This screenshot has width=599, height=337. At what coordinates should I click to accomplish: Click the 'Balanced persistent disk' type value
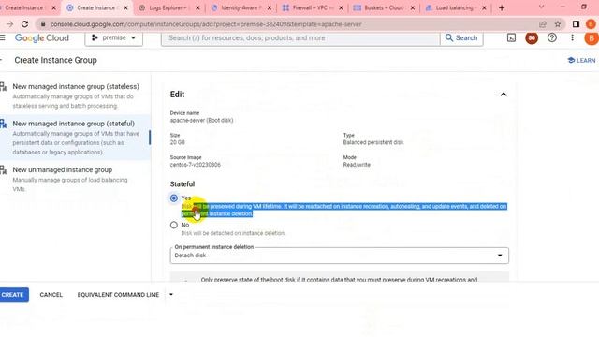pyautogui.click(x=373, y=142)
